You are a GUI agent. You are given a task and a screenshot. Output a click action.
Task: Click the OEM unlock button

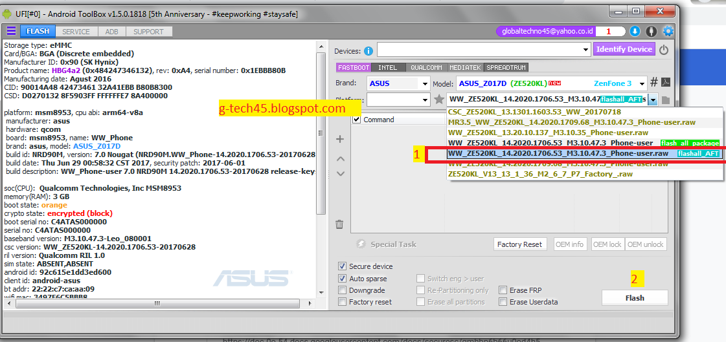646,244
